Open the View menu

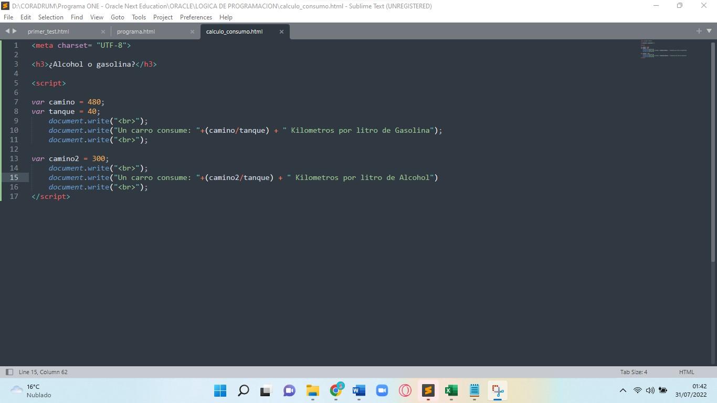pos(97,17)
